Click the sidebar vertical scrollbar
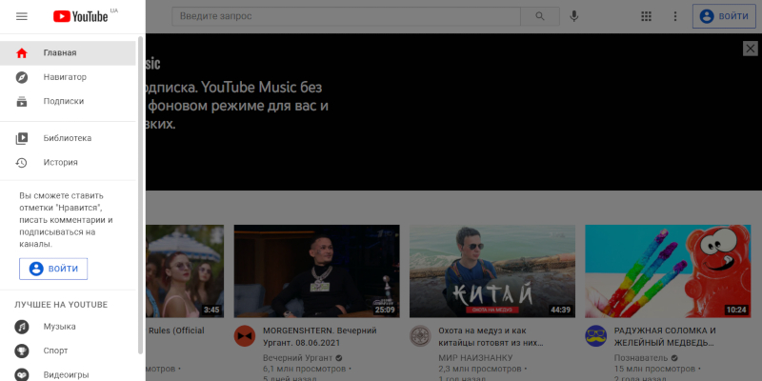This screenshot has height=381, width=762. pos(142,190)
